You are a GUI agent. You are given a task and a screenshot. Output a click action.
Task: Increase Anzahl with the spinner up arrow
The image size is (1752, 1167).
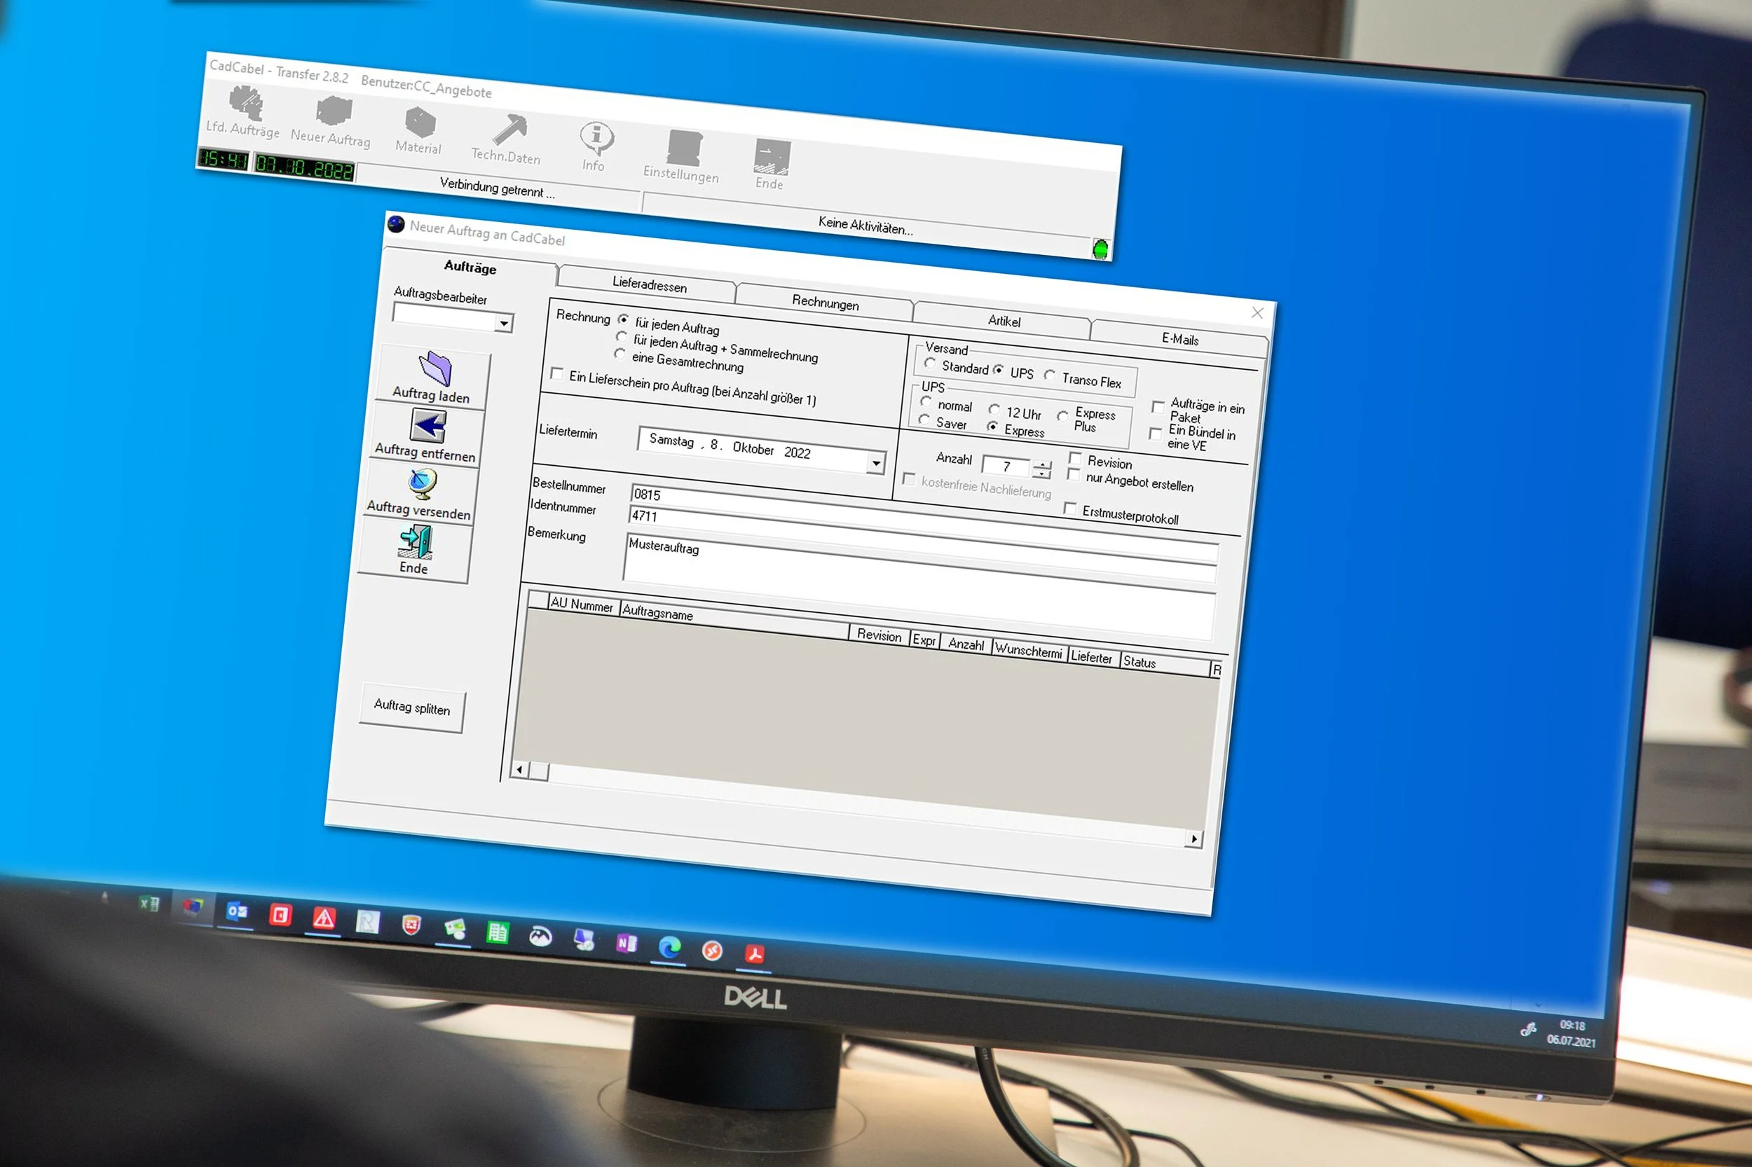click(x=1042, y=465)
